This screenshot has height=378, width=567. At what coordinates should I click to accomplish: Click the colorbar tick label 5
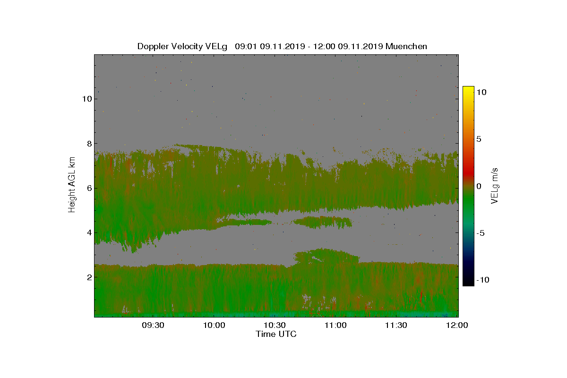479,139
